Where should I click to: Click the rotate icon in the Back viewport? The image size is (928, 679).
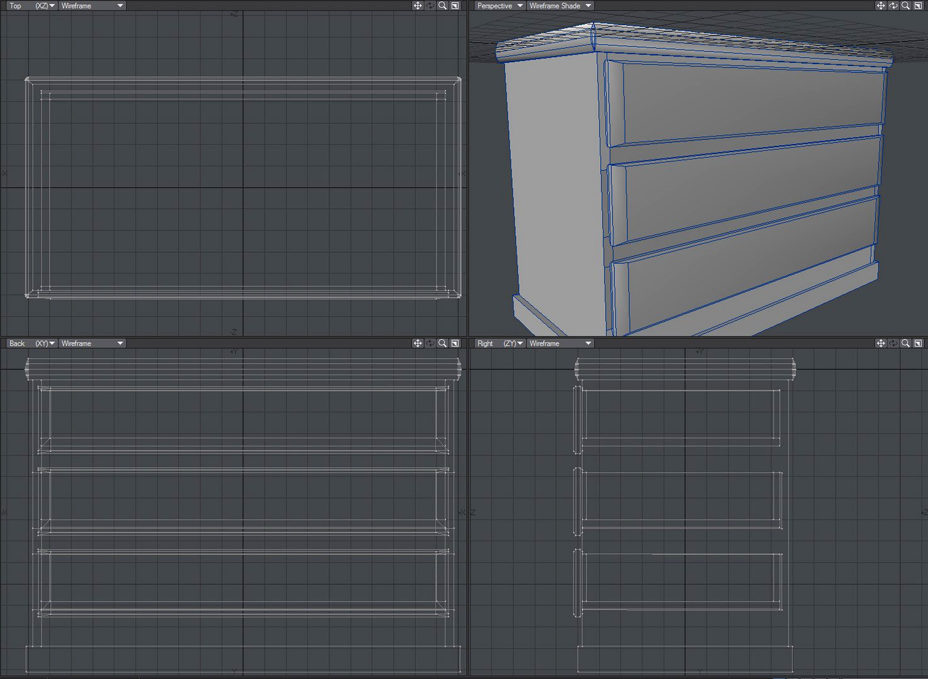(430, 343)
